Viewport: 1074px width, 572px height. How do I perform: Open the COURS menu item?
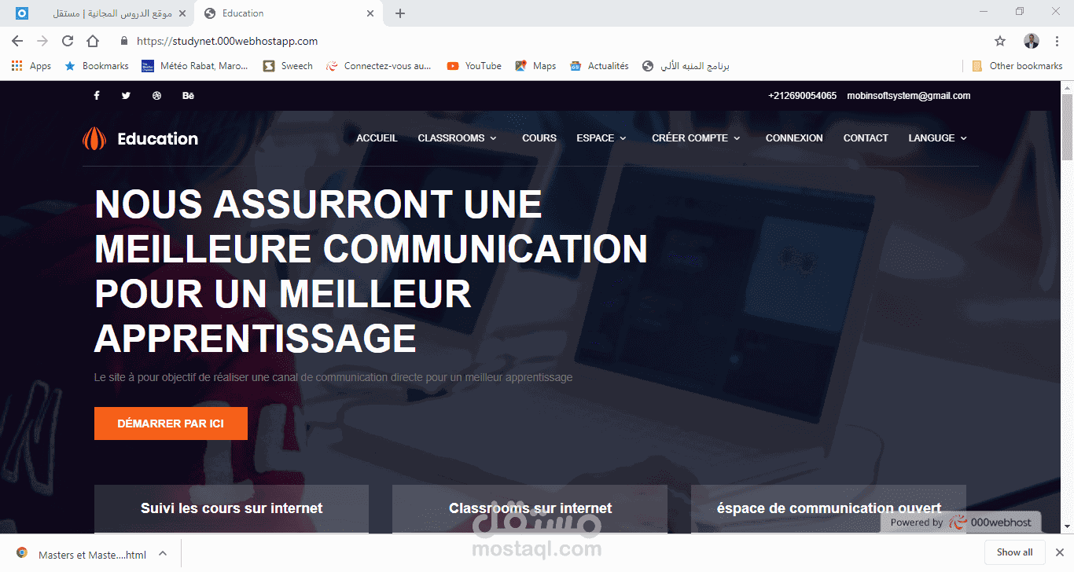click(539, 138)
